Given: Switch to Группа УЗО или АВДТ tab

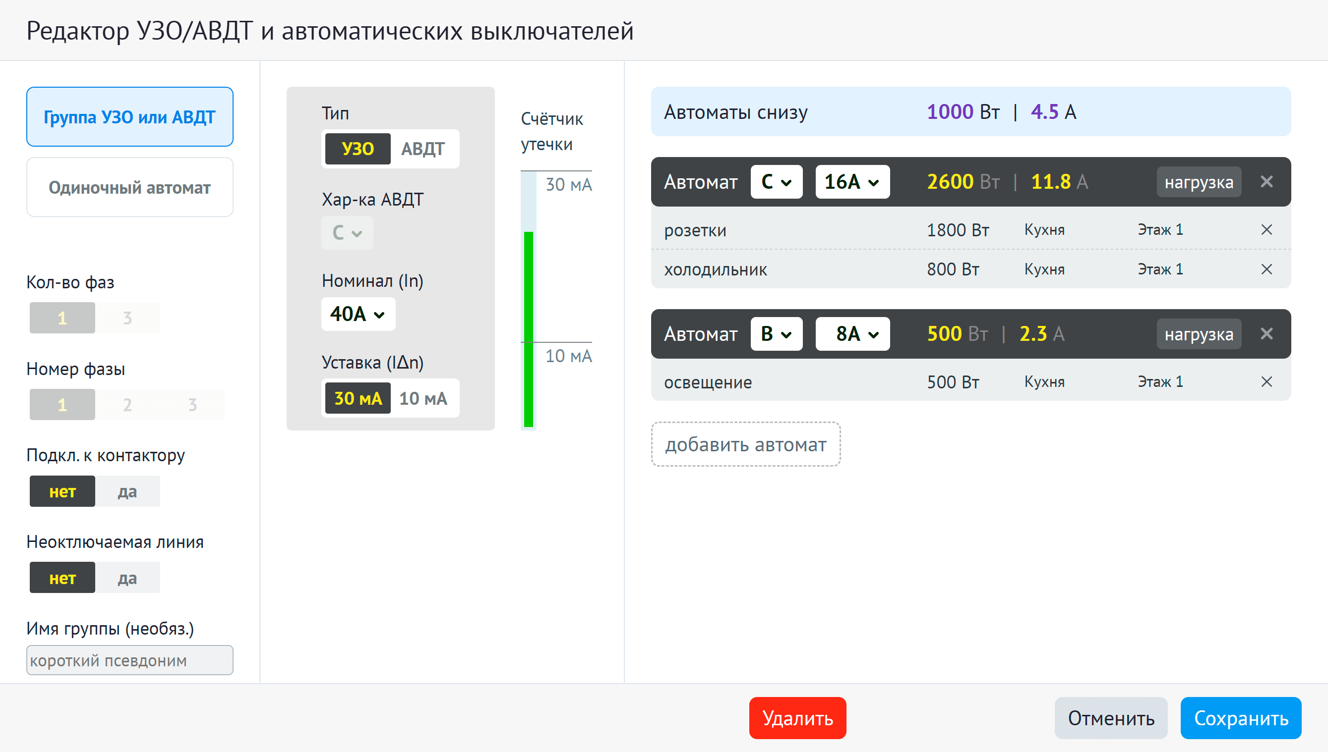Looking at the screenshot, I should click(x=130, y=117).
